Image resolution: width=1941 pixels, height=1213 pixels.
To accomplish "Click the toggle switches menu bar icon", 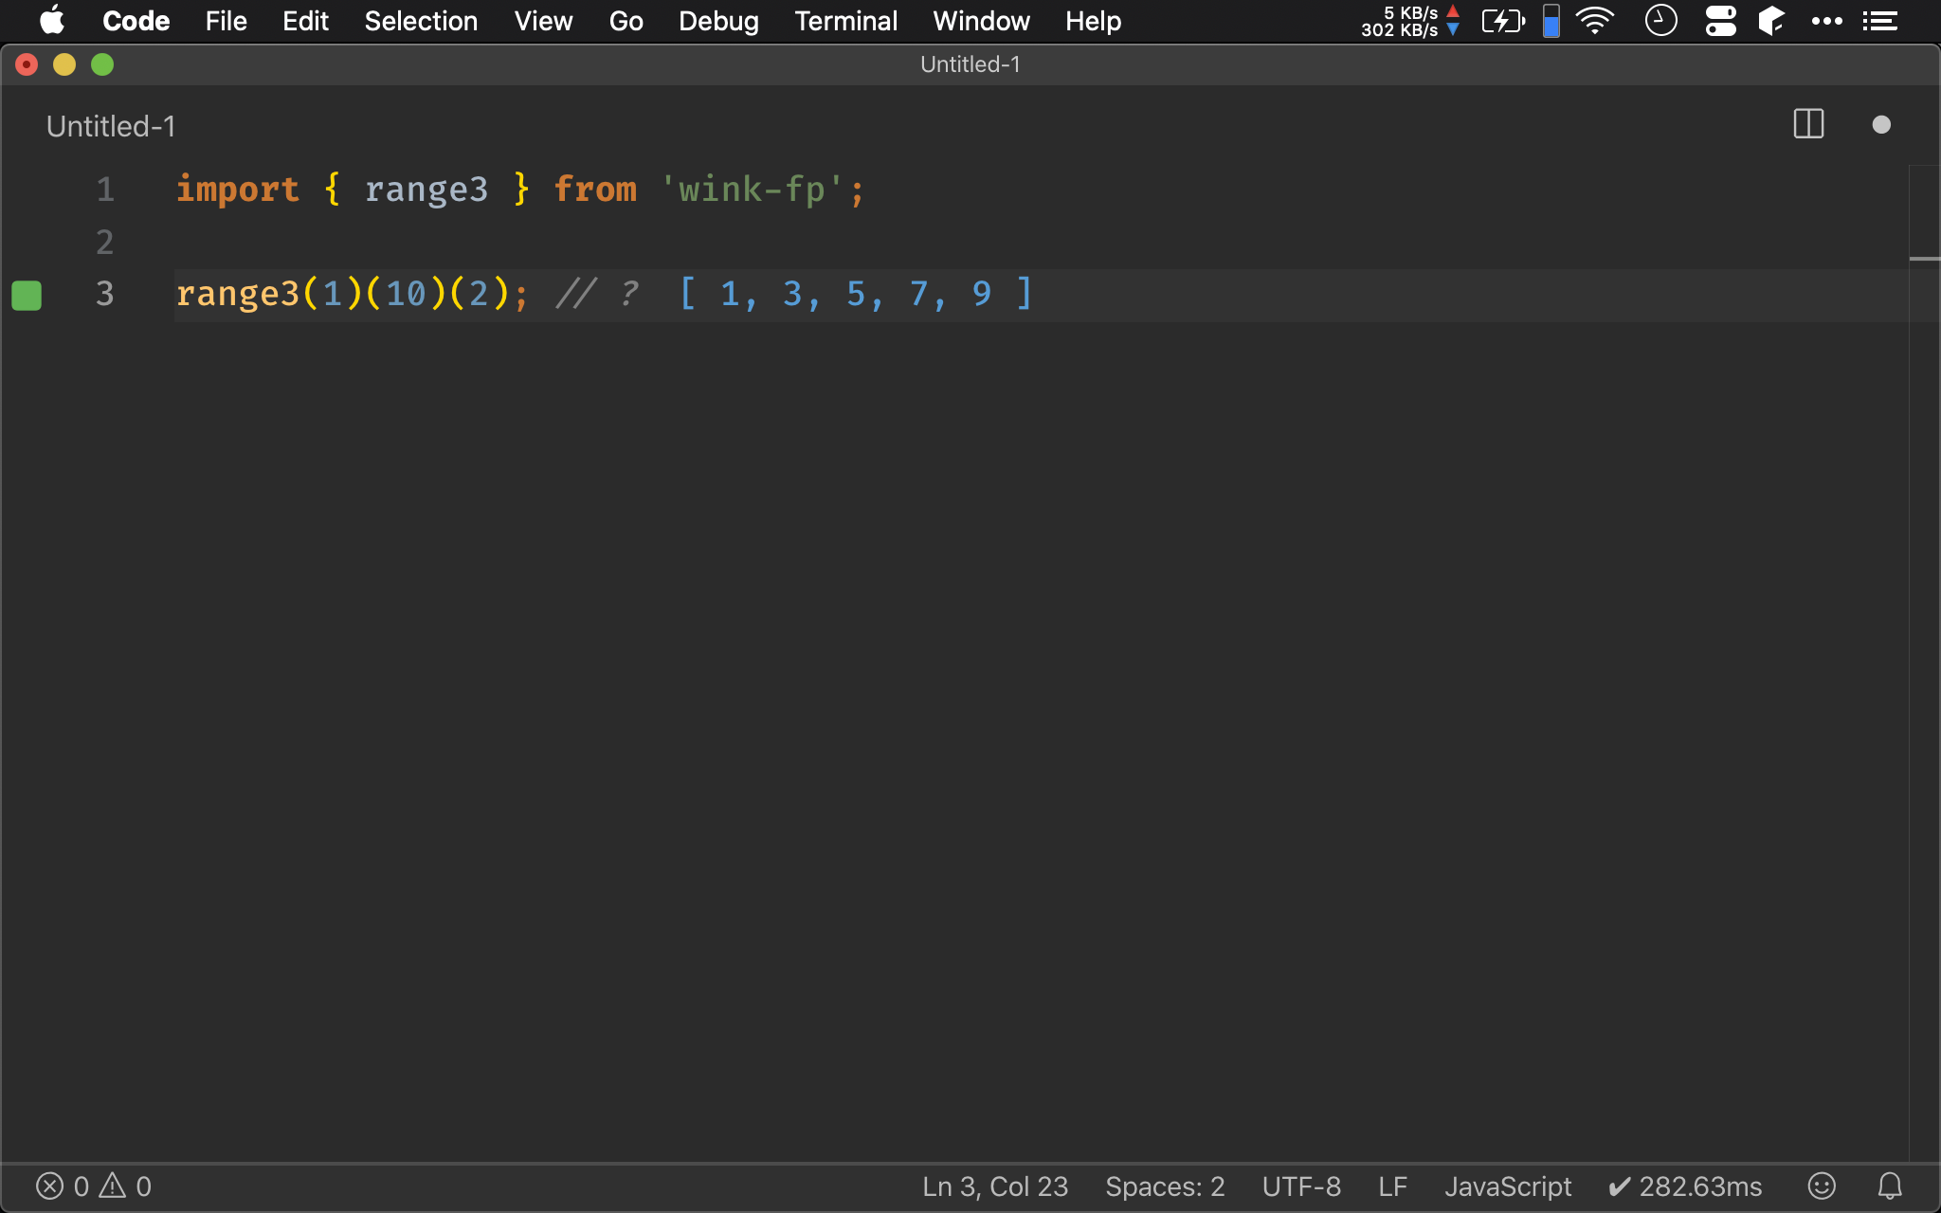I will [1720, 20].
